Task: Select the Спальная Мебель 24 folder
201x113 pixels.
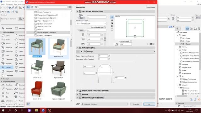Action: [43, 27]
